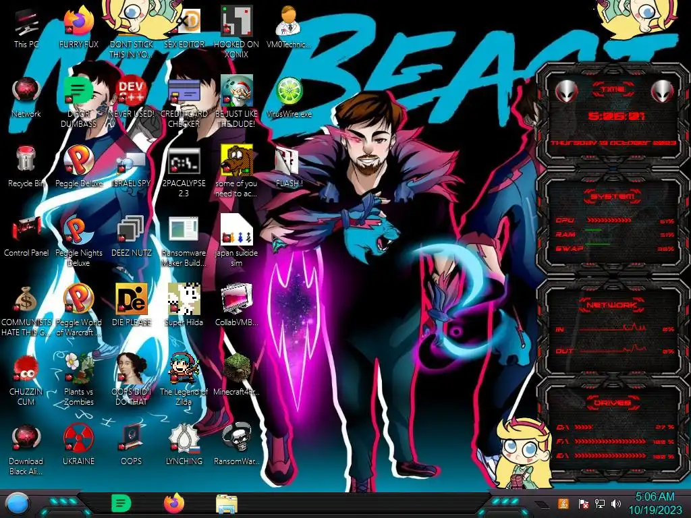This screenshot has height=518, width=691.
Task: Launch VirusWire.exe lime icon
Action: [x=289, y=98]
